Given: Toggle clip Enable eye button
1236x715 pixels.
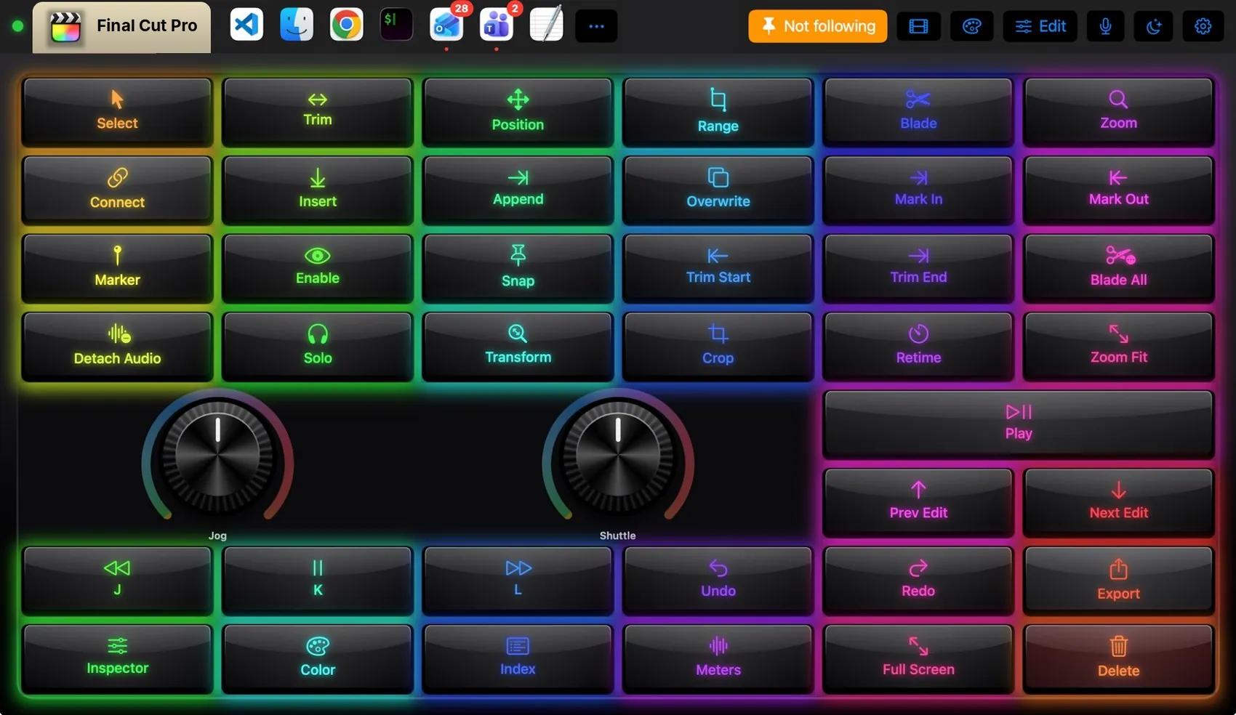Looking at the screenshot, I should coord(318,268).
